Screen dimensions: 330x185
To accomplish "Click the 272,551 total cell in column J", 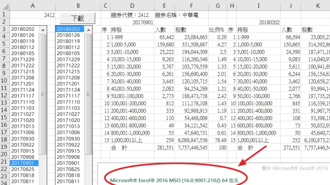I will 291,147.
